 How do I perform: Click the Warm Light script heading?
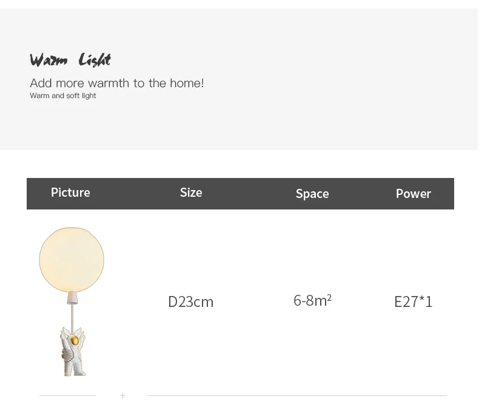point(70,60)
